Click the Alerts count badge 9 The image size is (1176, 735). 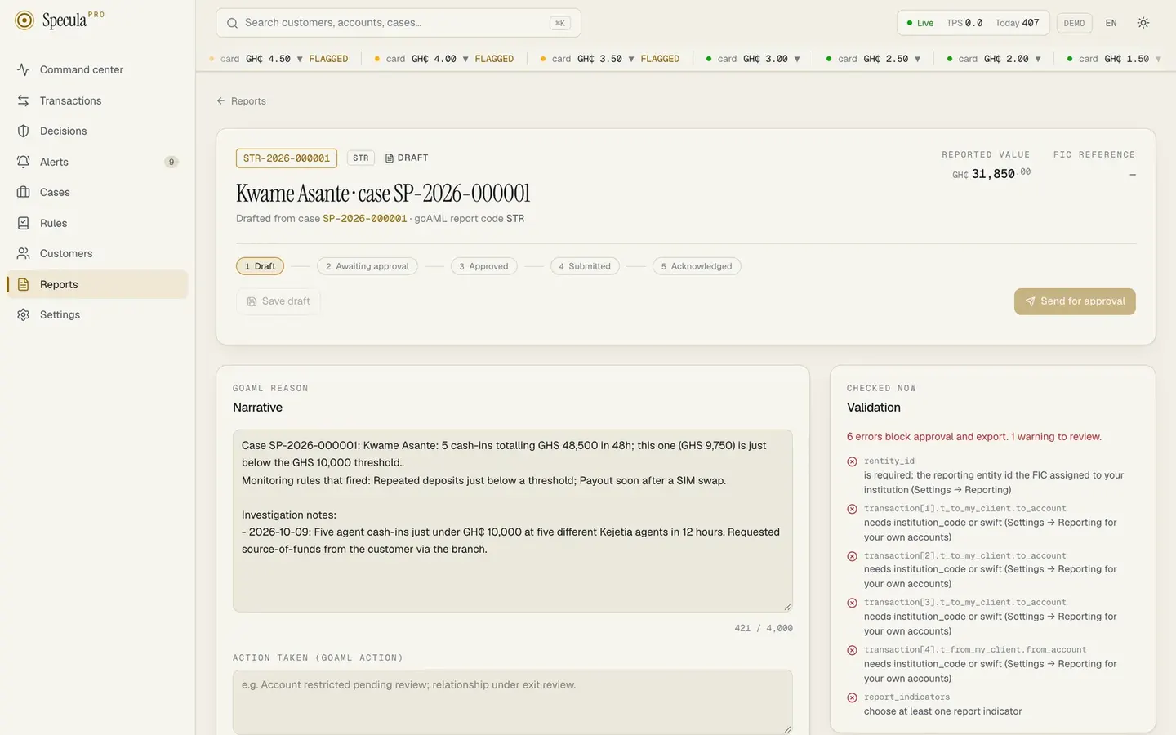point(171,162)
